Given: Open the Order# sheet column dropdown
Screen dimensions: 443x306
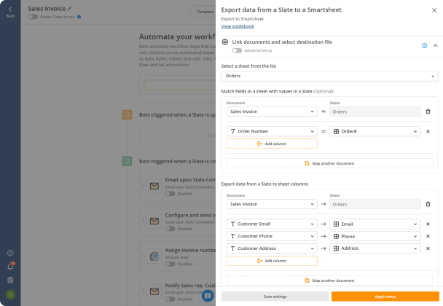Looking at the screenshot, I should pos(375,131).
